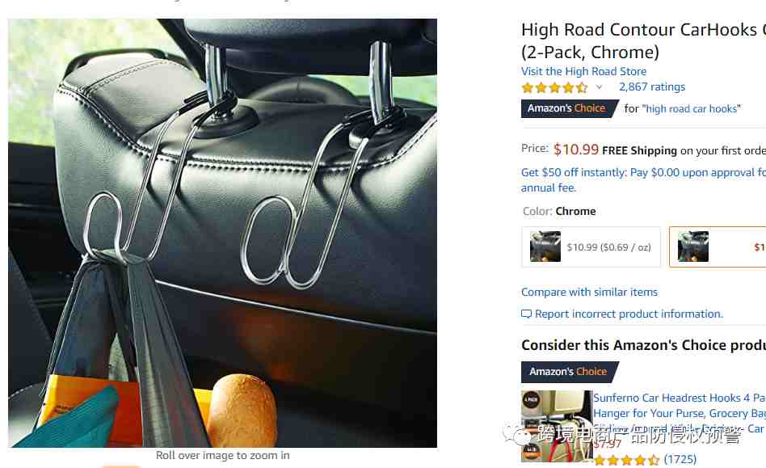This screenshot has height=468, width=766.
Task: Visit the High Road Store link
Action: click(583, 71)
